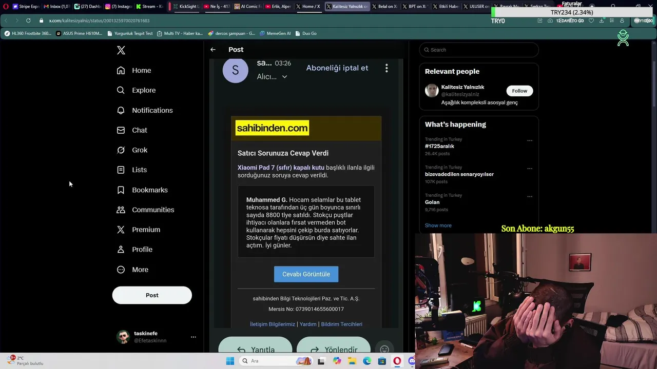Click İletişim Bilgilerimiz link
The height and width of the screenshot is (369, 657).
pyautogui.click(x=273, y=324)
